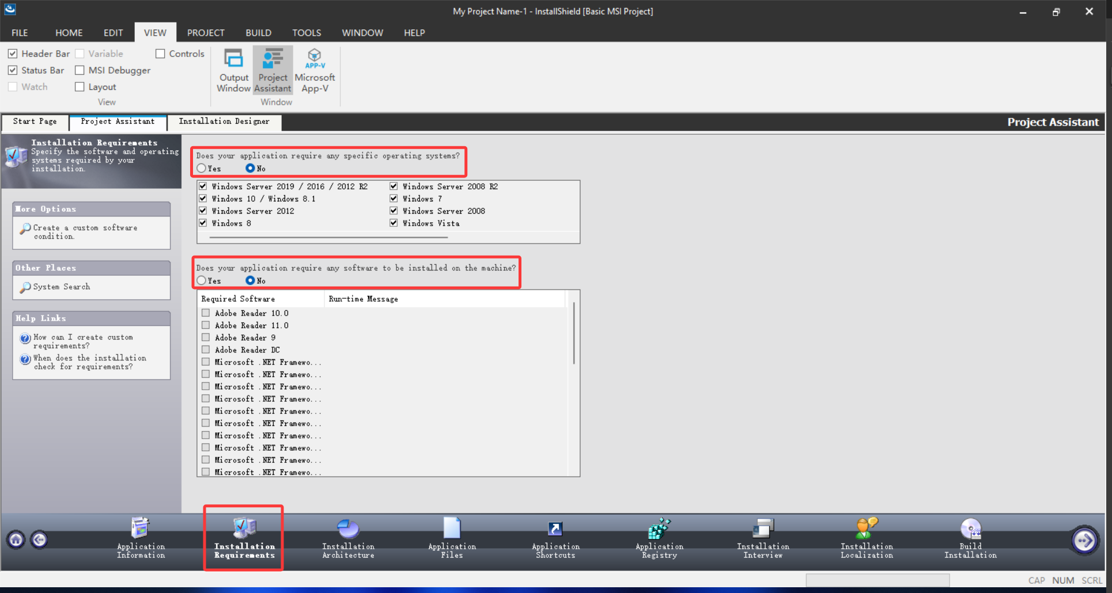Screen dimensions: 1112x593
Task: Open Microsoft App-V assistant
Action: tap(315, 70)
